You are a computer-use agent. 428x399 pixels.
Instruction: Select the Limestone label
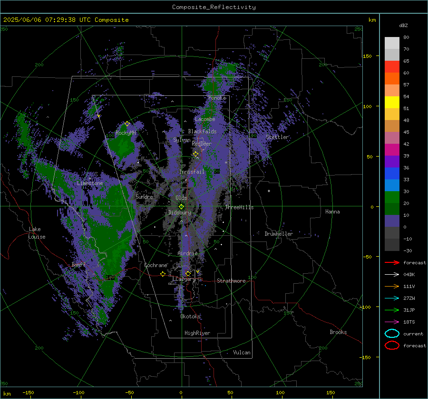click(x=90, y=183)
